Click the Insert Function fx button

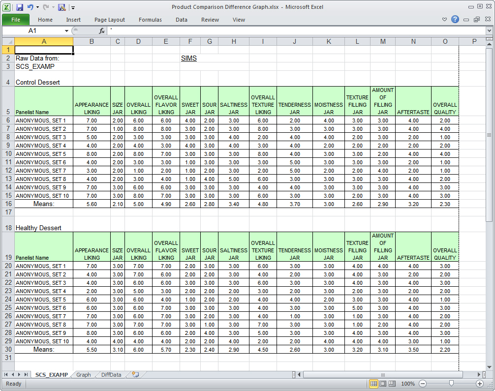102,30
